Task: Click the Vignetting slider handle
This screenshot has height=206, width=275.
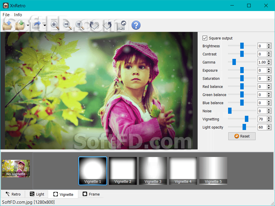Action: [247, 119]
